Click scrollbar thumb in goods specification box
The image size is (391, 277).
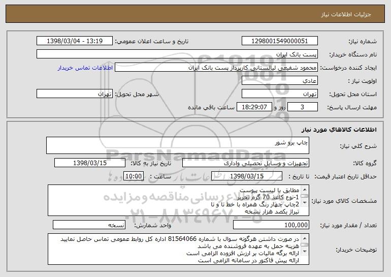pyautogui.click(x=305, y=196)
